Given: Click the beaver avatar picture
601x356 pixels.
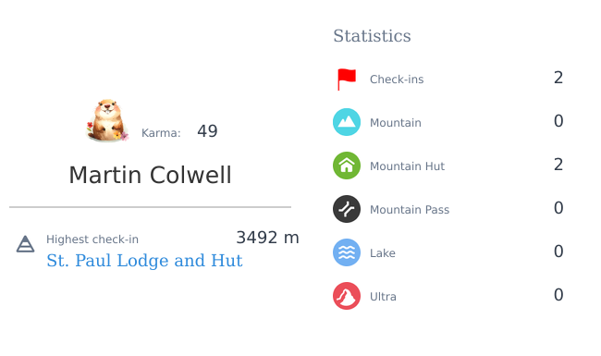Looking at the screenshot, I should tap(107, 120).
